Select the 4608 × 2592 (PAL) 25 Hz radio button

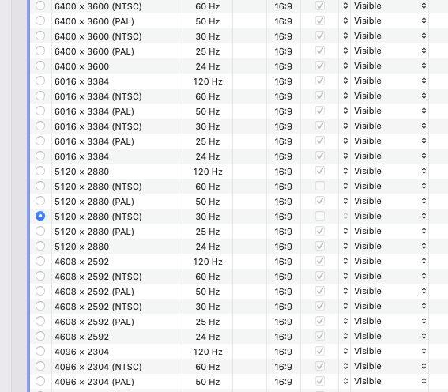(x=40, y=321)
